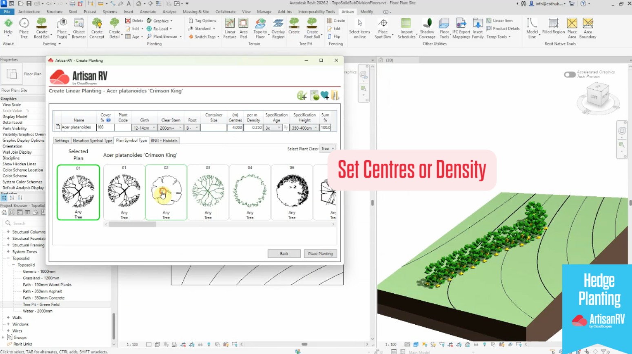Screen dimensions: 632x354
Task: Click the Back button
Action: (284, 253)
